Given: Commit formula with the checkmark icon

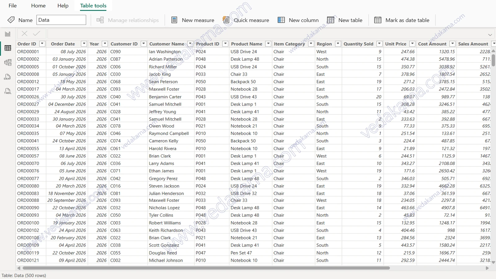Looking at the screenshot, I should tap(37, 33).
